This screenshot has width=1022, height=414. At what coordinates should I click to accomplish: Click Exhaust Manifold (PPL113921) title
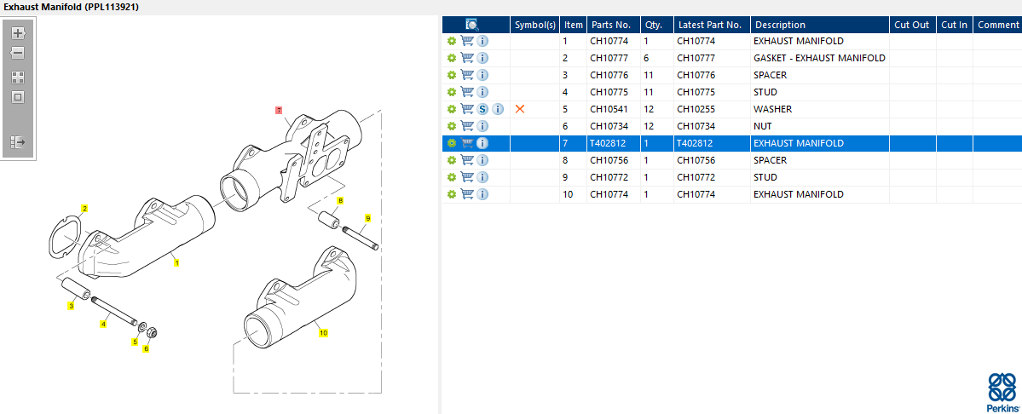(x=71, y=7)
